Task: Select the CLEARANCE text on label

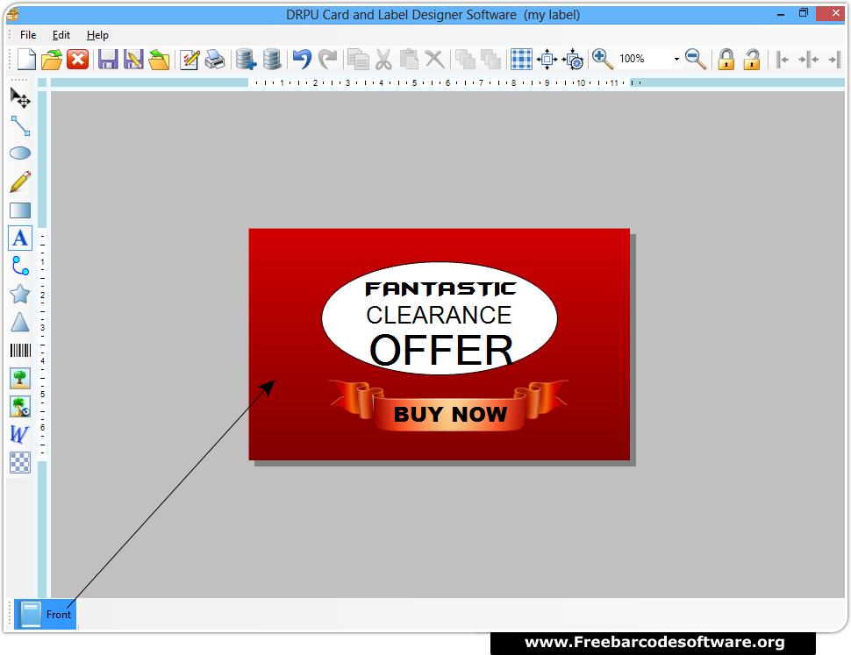Action: [439, 315]
